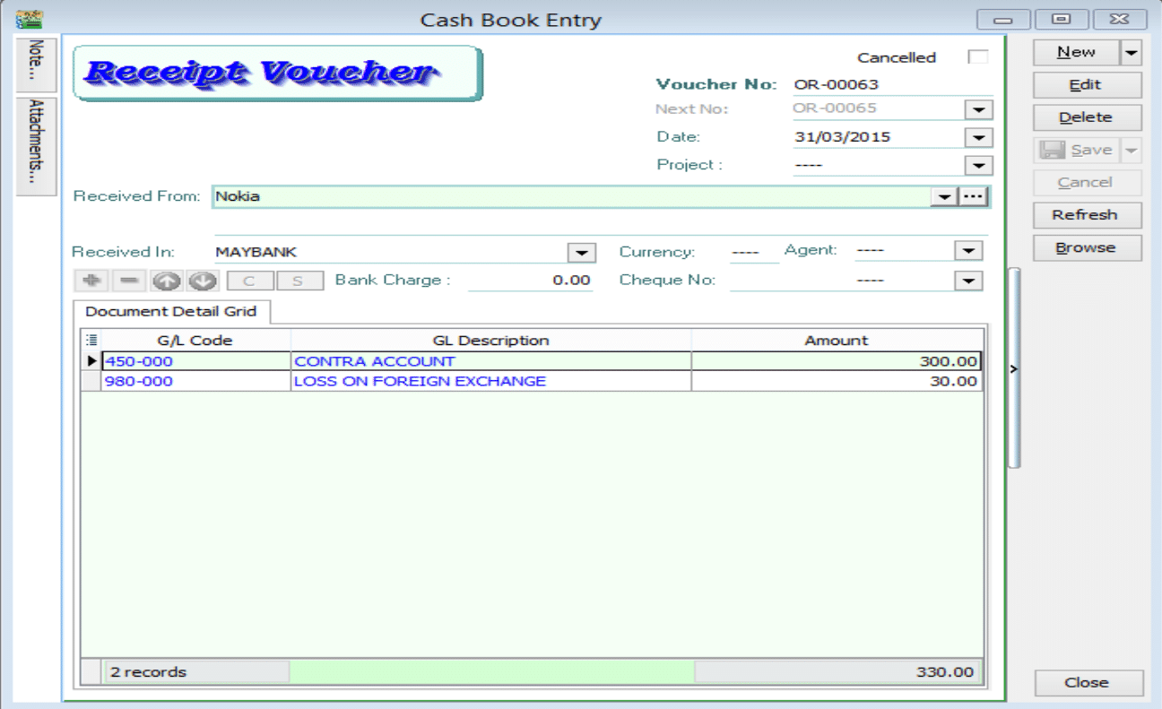The height and width of the screenshot is (709, 1162).
Task: Open the grid column chooser icon
Action: (x=91, y=341)
